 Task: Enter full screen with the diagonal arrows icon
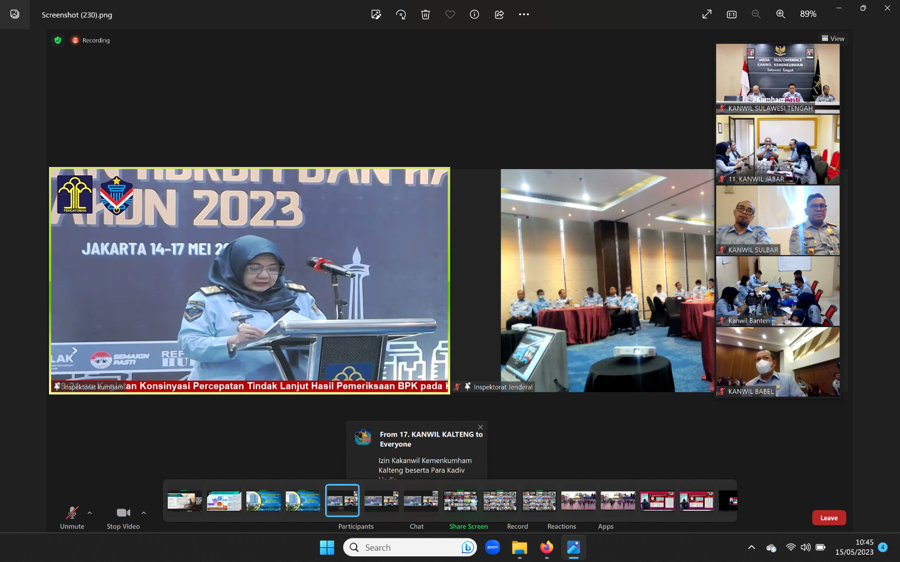click(707, 15)
